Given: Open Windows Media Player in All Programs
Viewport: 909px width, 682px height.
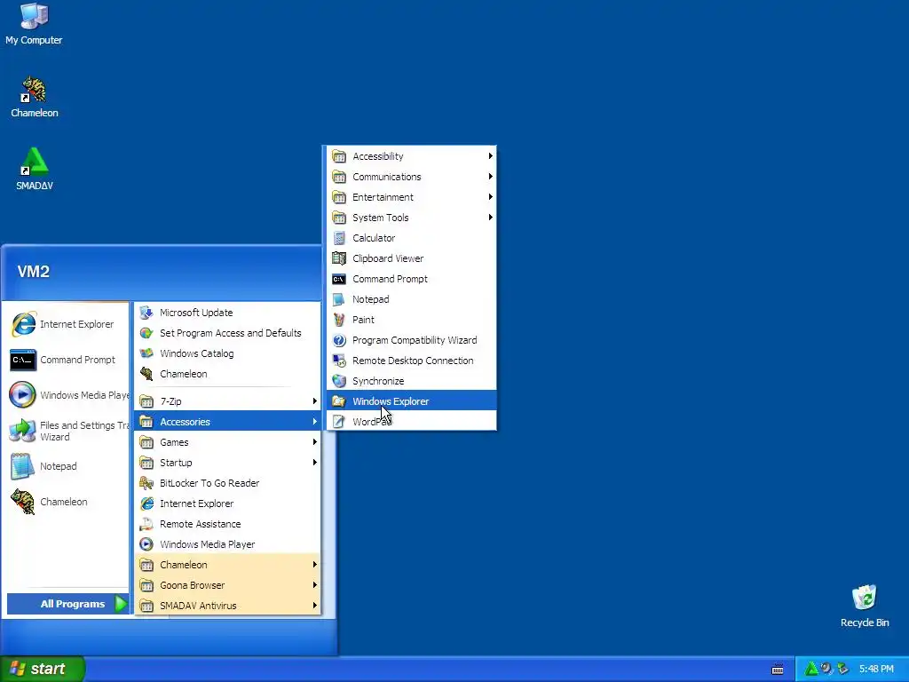Looking at the screenshot, I should tap(227, 544).
